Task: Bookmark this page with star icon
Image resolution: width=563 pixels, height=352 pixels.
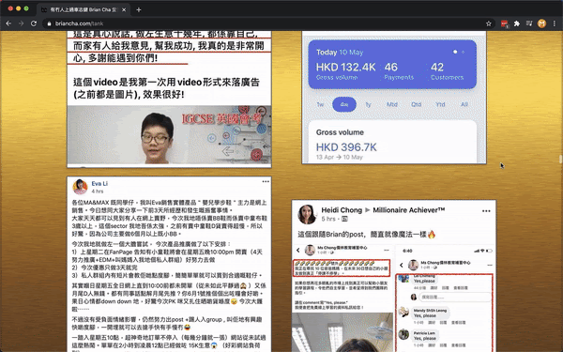Action: [x=488, y=23]
